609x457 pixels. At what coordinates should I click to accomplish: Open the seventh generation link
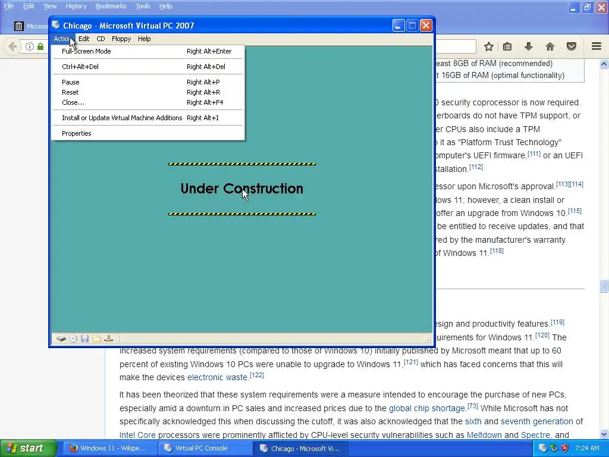(537, 422)
